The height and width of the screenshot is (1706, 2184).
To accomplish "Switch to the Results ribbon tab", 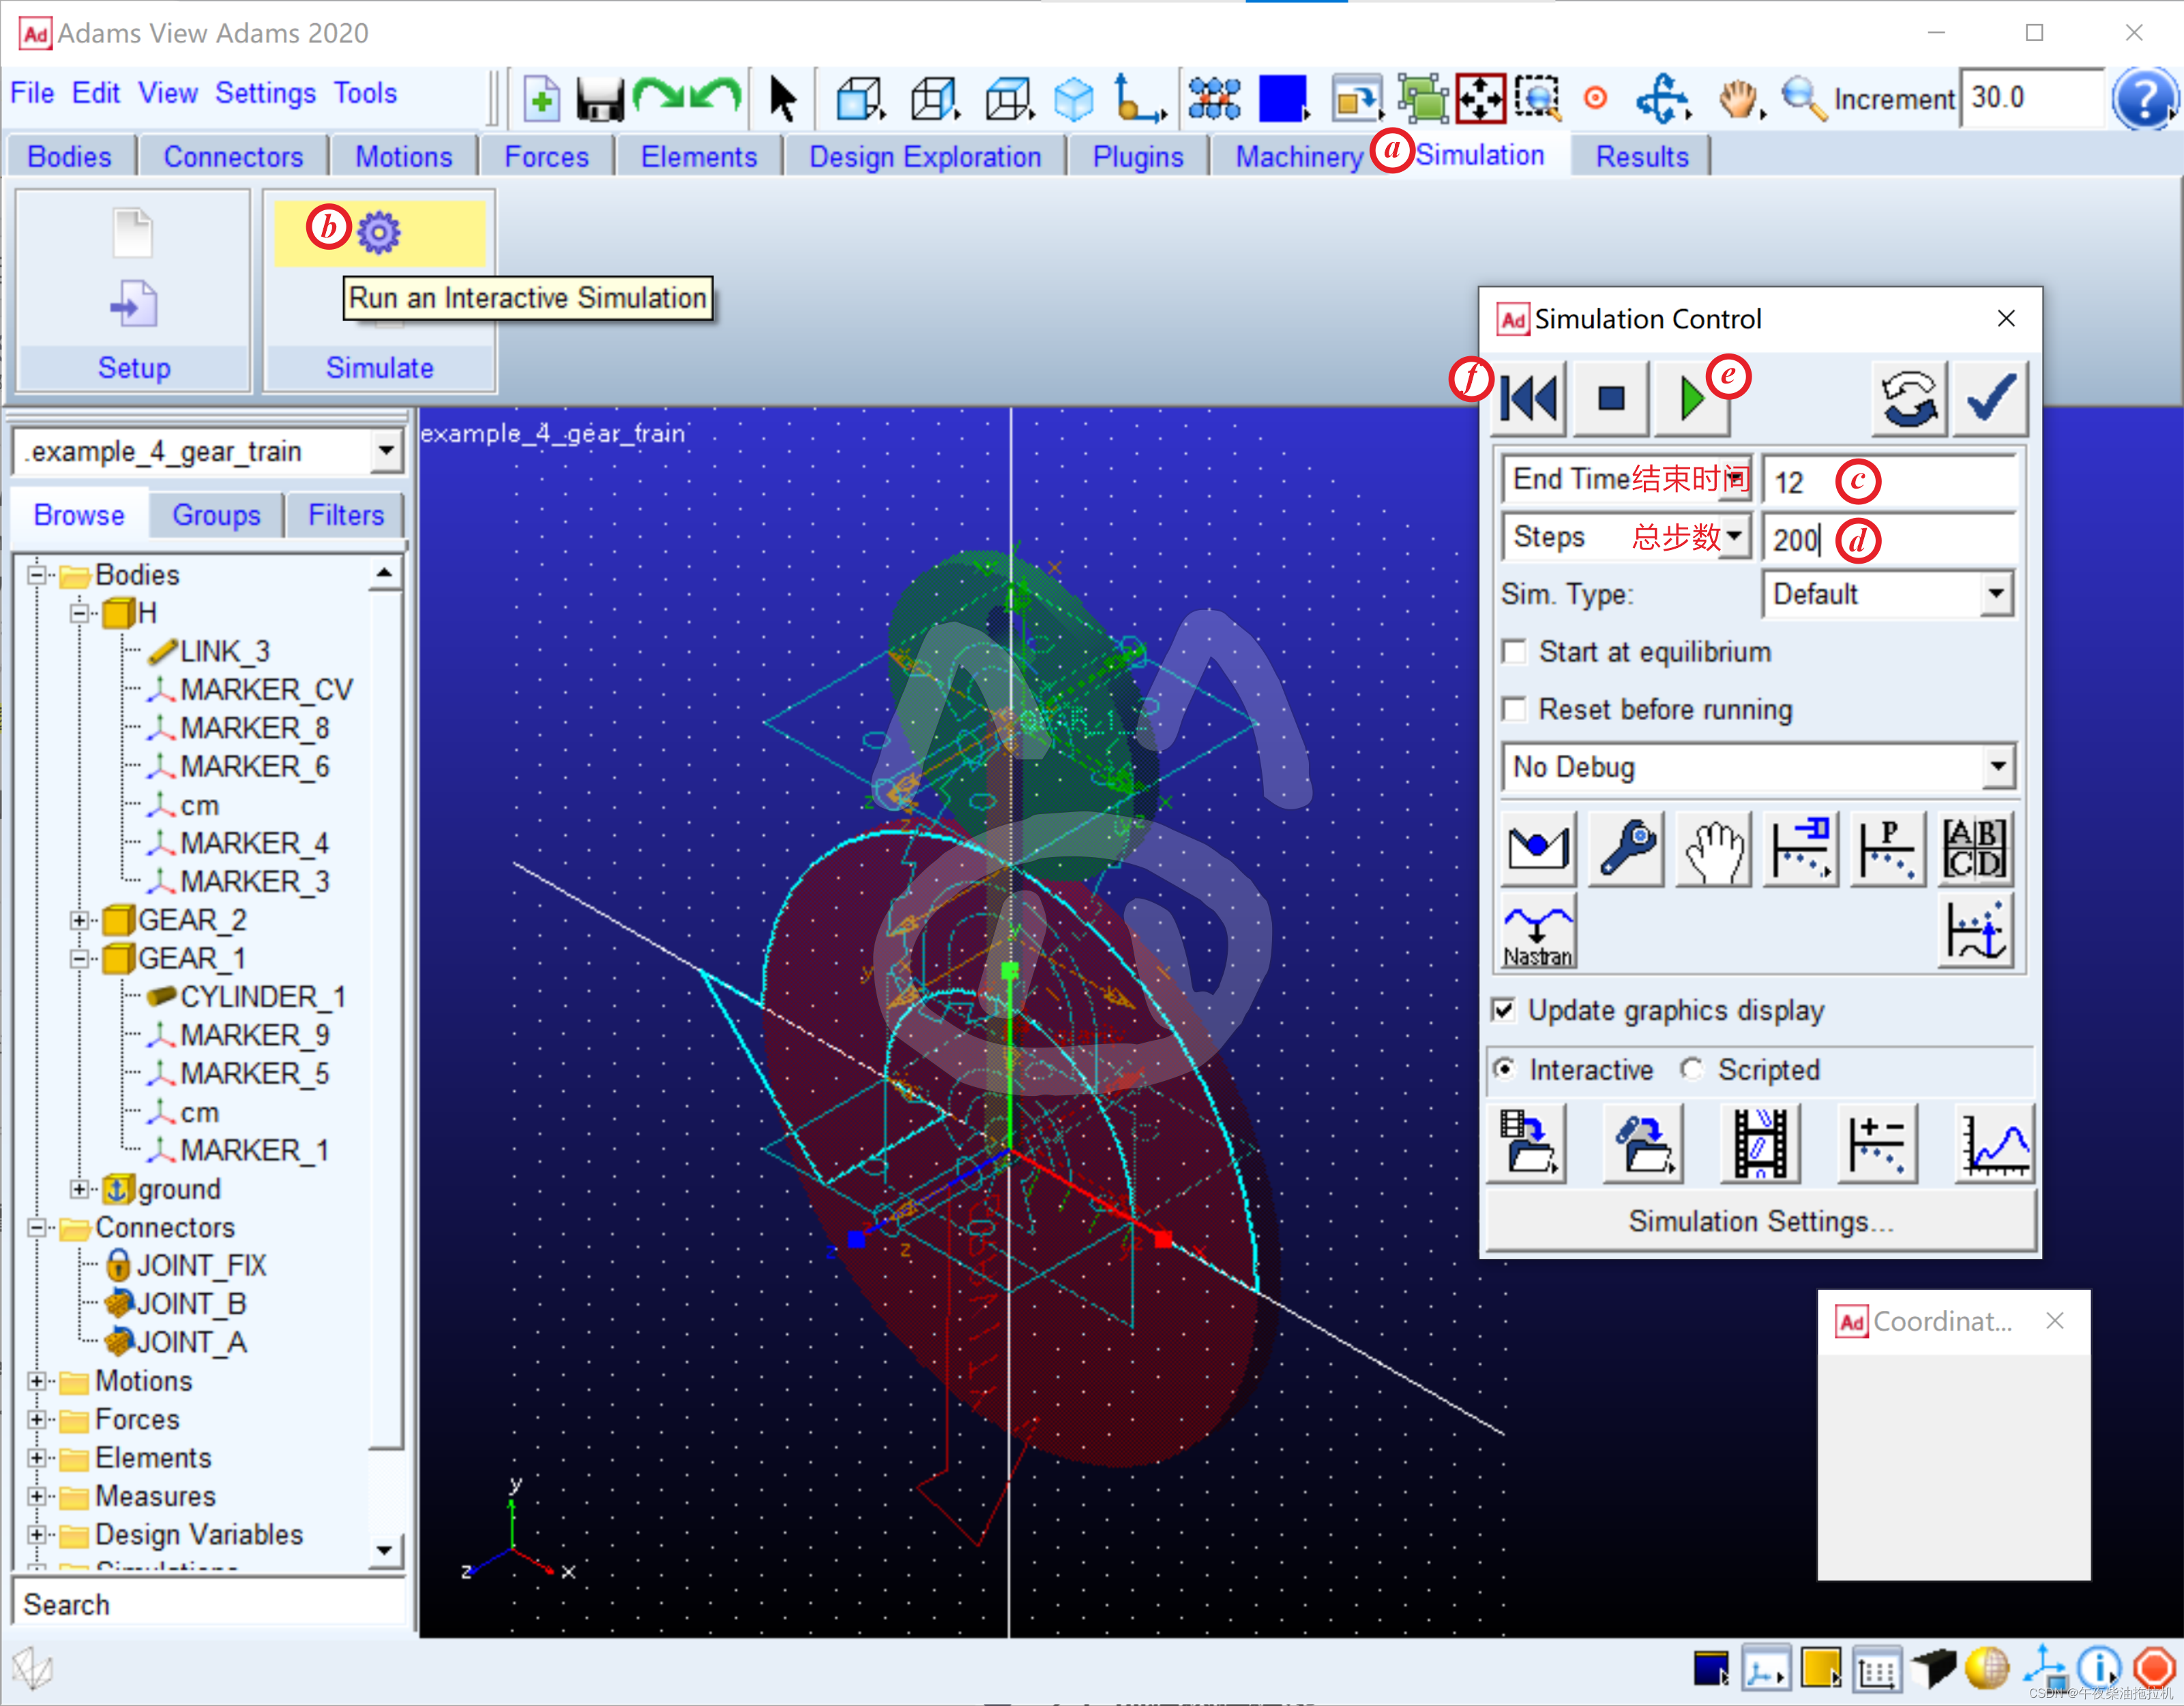I will point(1641,157).
